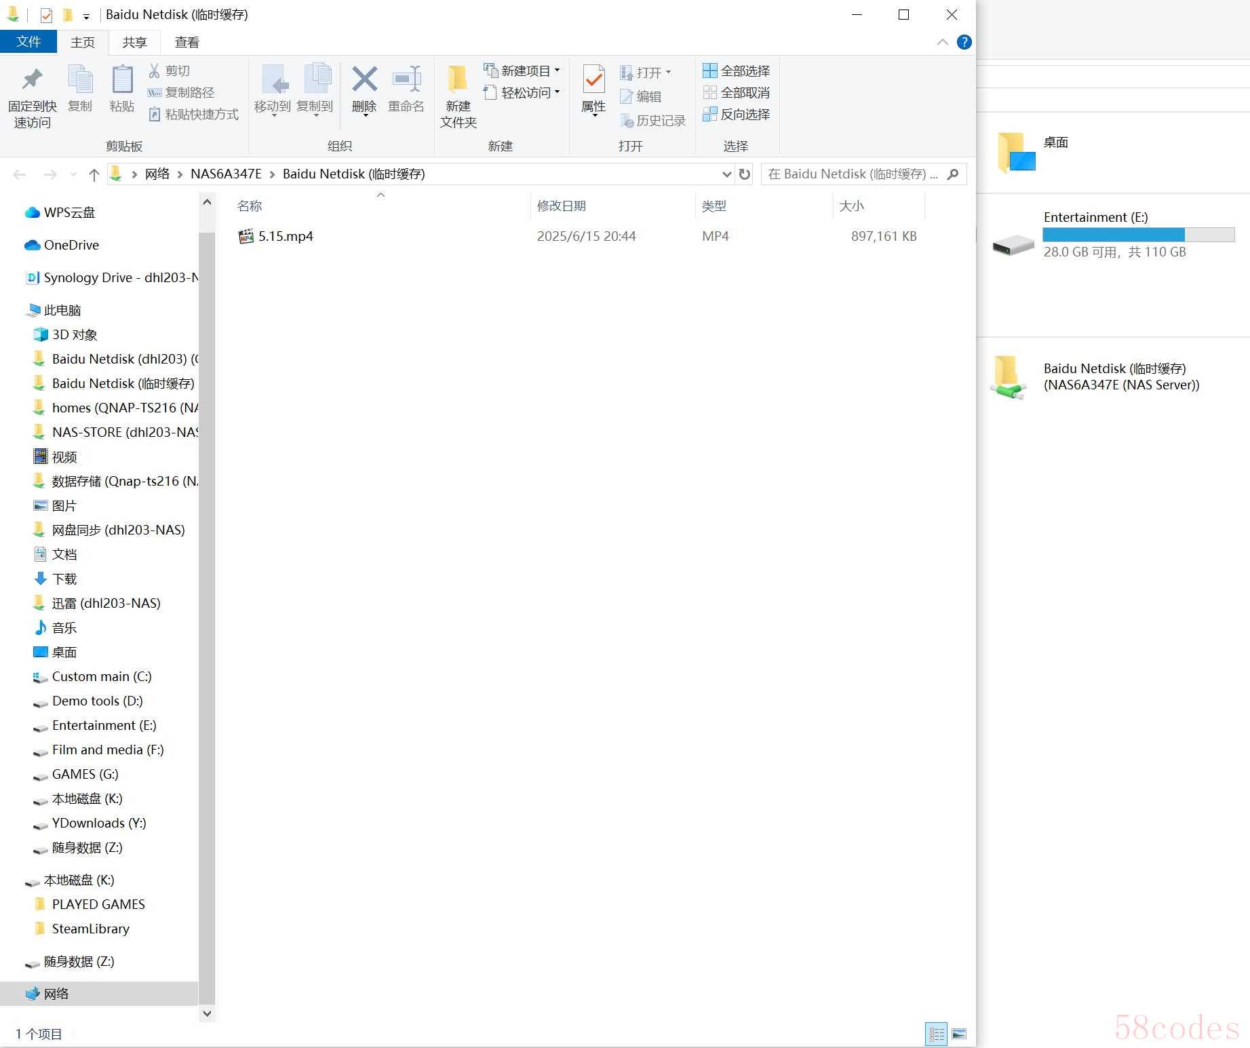Click Select none (全部取消)

pyautogui.click(x=737, y=92)
